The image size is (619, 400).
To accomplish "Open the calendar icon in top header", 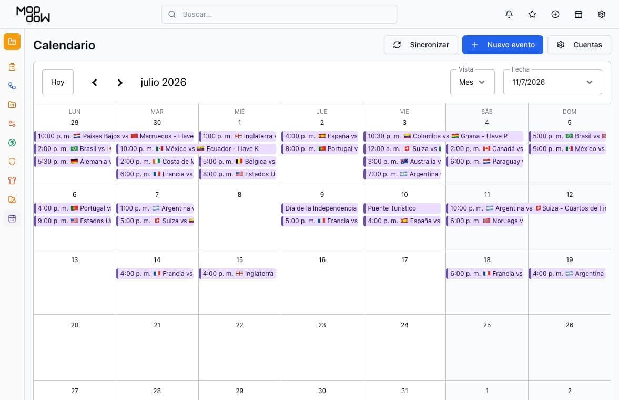I will click(579, 14).
